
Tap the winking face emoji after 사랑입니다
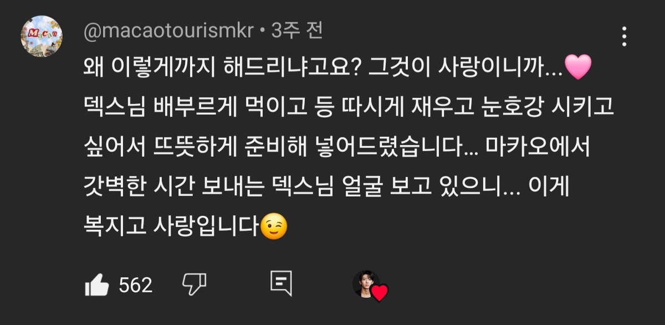coord(274,227)
